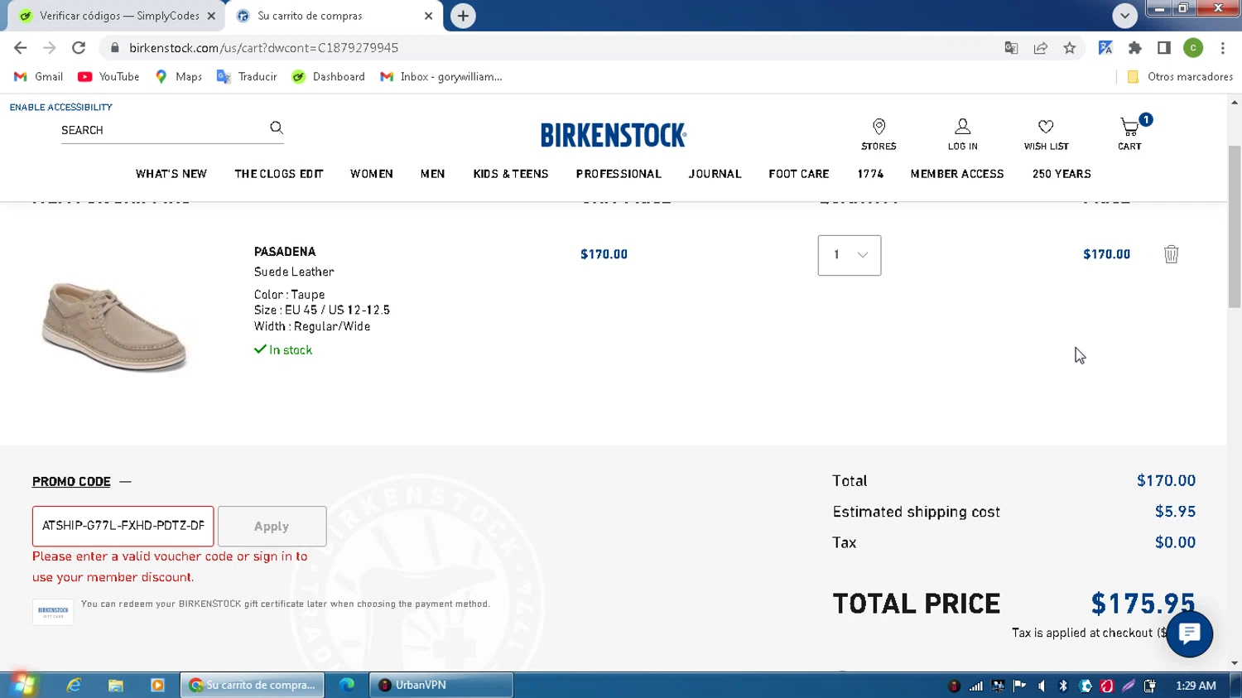The image size is (1242, 698).
Task: Open Kids & Teens menu
Action: point(511,174)
